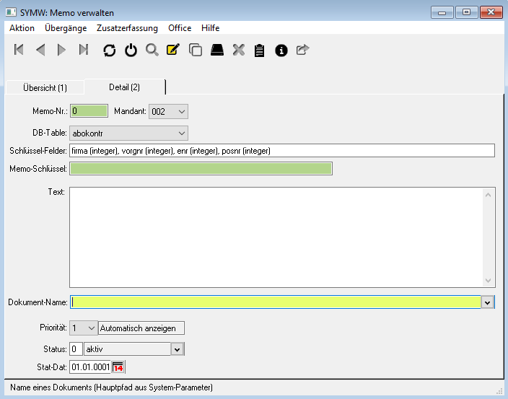
Task: Click the refresh arrows toolbar icon
Action: click(109, 50)
